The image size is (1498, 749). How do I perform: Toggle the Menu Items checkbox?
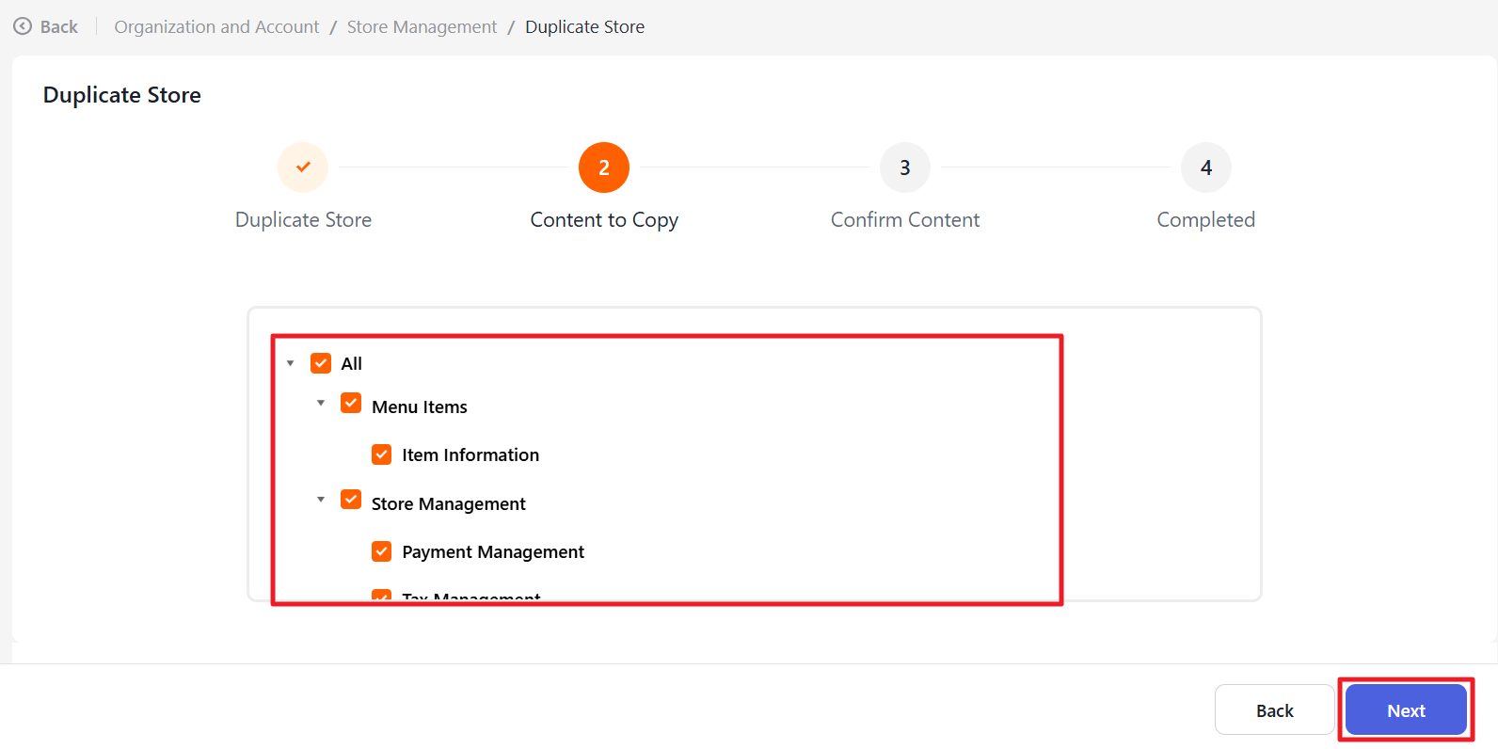point(351,404)
